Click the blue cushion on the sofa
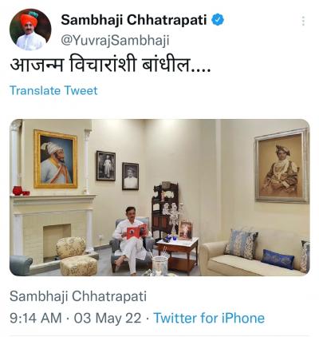319x337 pixels. (278, 259)
